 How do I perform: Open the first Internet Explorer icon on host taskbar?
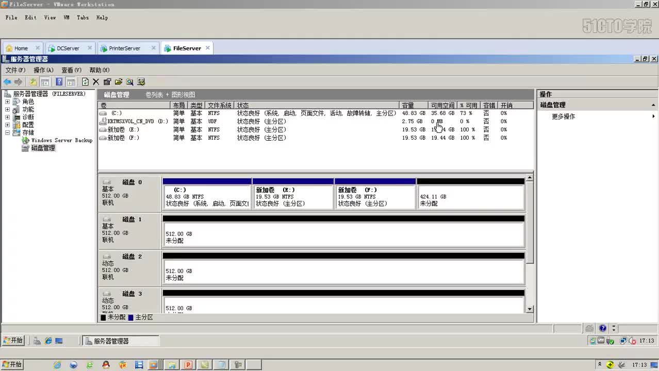57,365
